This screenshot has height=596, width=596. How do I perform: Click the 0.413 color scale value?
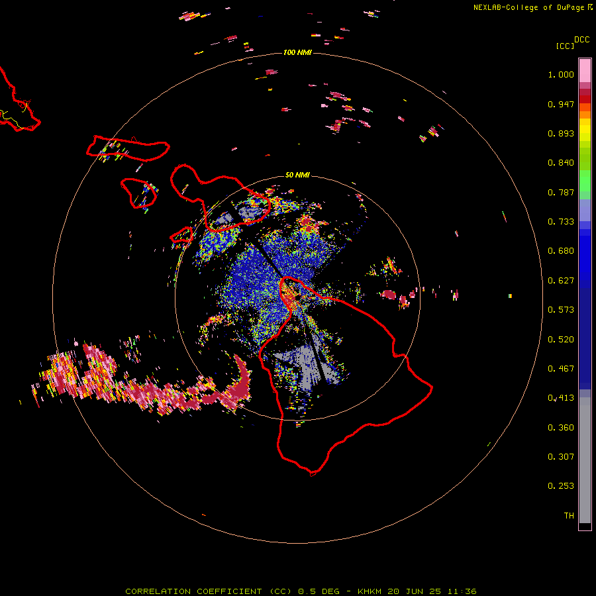561,398
